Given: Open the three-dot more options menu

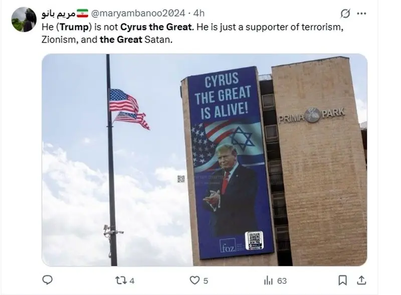Looking at the screenshot, I should (361, 14).
